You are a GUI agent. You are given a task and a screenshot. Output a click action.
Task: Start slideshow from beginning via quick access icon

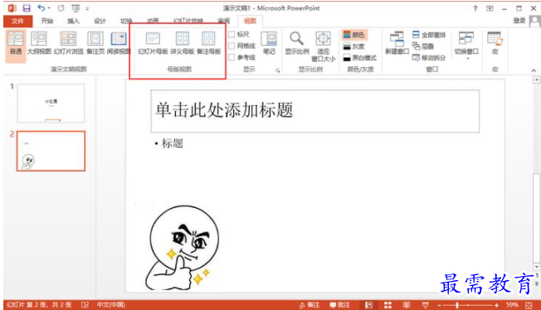pos(76,8)
